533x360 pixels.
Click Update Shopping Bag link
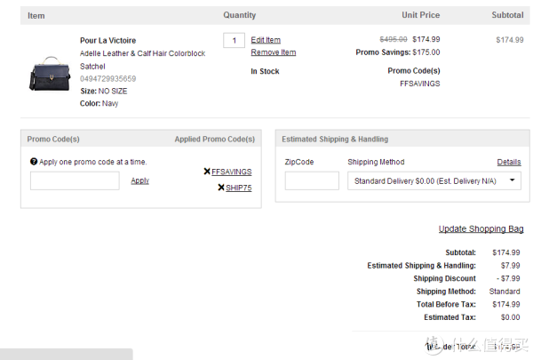481,229
